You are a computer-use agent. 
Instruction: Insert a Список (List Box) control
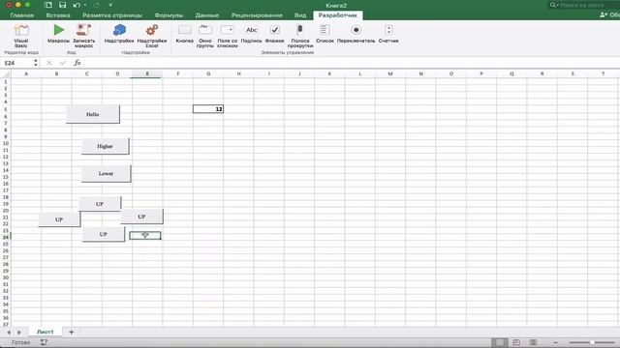click(325, 34)
